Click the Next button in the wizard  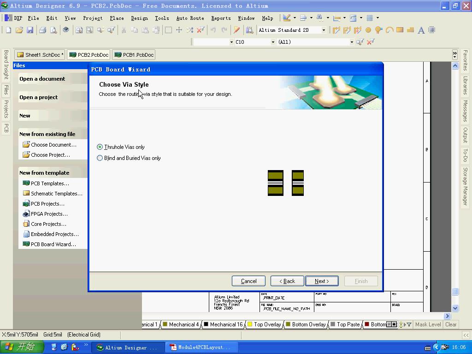[x=322, y=281]
